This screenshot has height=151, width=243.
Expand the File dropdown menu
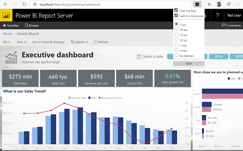click(x=7, y=42)
